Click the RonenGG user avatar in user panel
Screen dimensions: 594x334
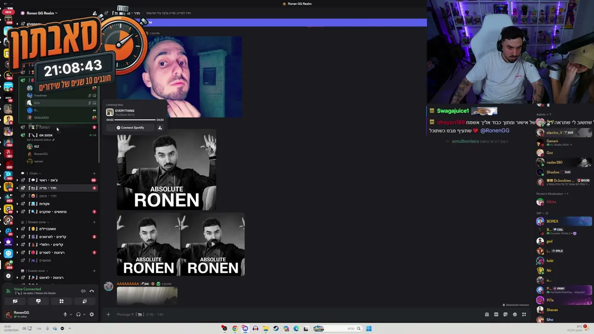tap(8, 315)
